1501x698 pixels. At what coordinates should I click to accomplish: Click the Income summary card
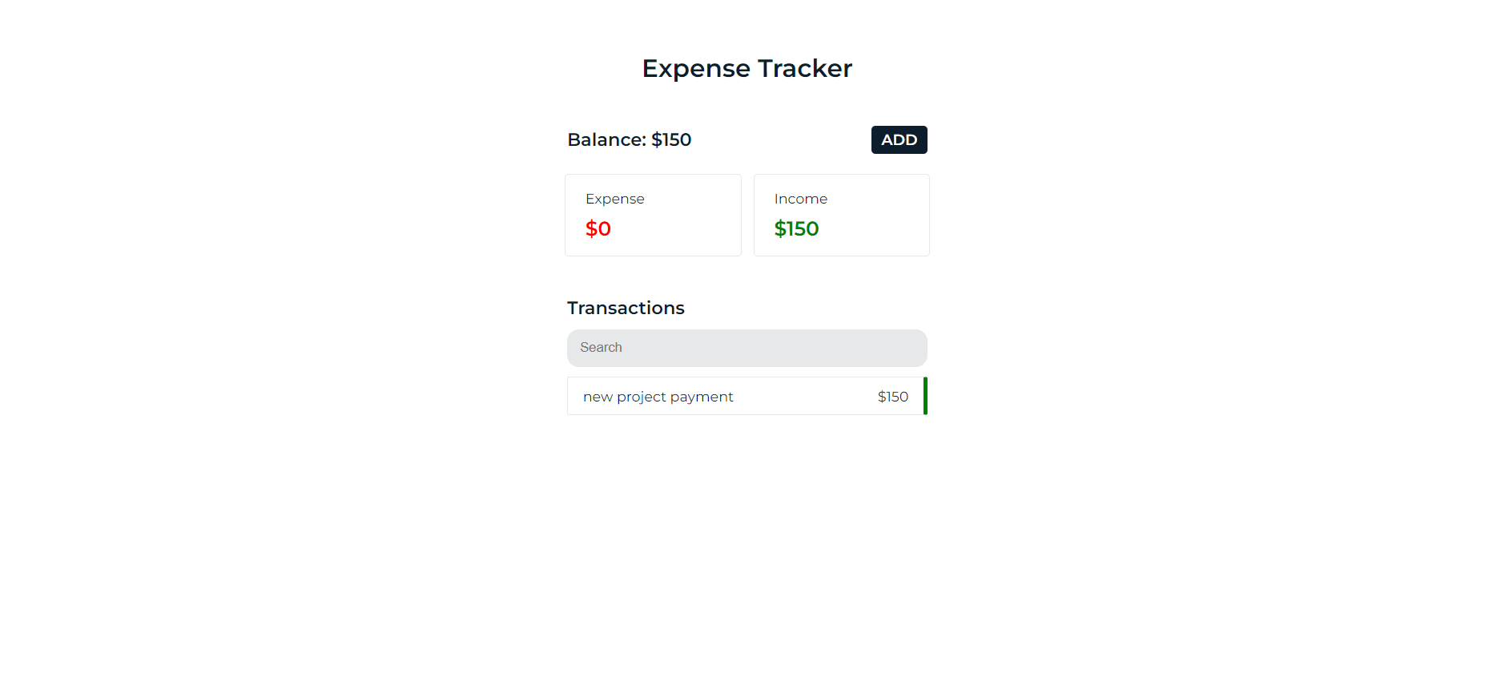pyautogui.click(x=841, y=215)
